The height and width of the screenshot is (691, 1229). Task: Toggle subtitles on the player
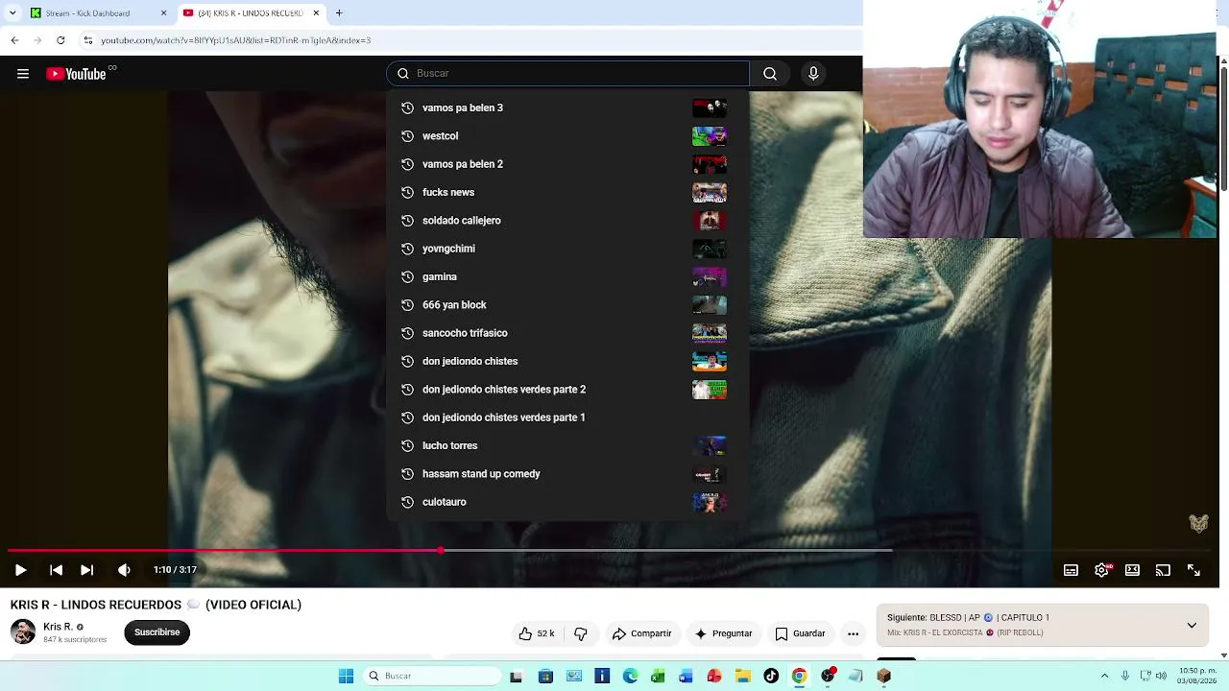pos(1071,570)
